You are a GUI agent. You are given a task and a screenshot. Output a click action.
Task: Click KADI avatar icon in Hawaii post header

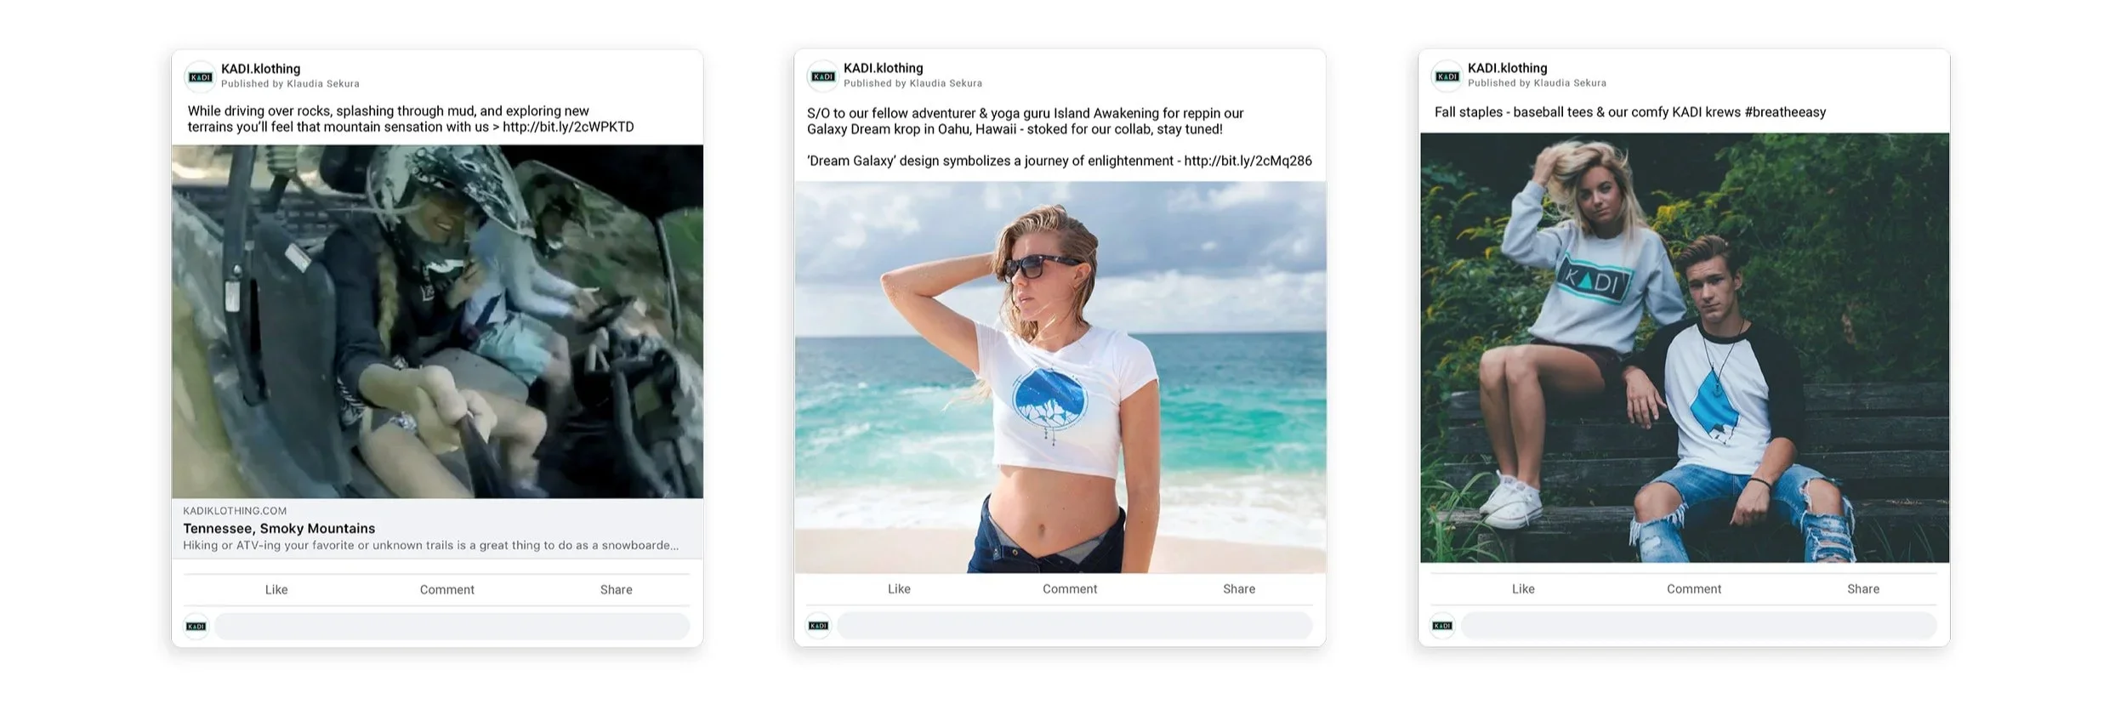click(x=822, y=77)
